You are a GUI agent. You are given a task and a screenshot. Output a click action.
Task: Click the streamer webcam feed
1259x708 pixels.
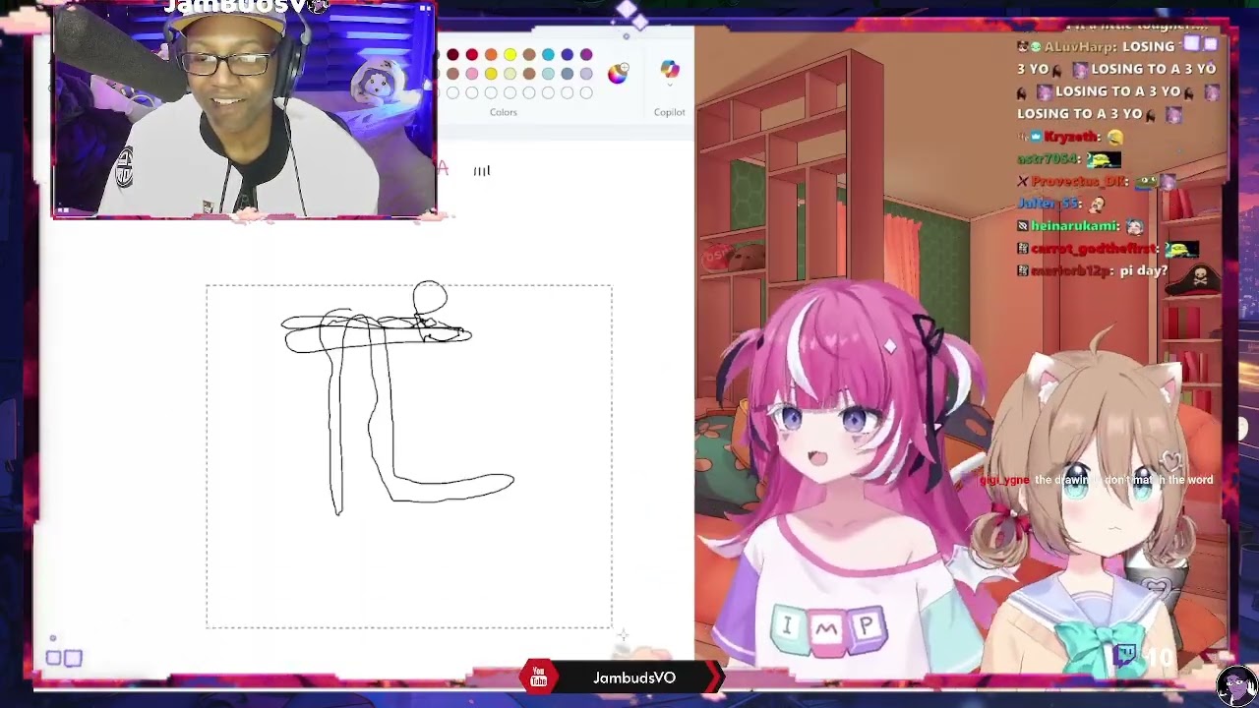click(x=244, y=108)
